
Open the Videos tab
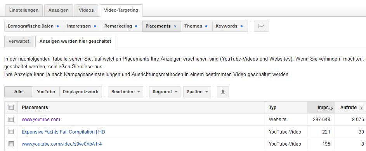click(86, 10)
